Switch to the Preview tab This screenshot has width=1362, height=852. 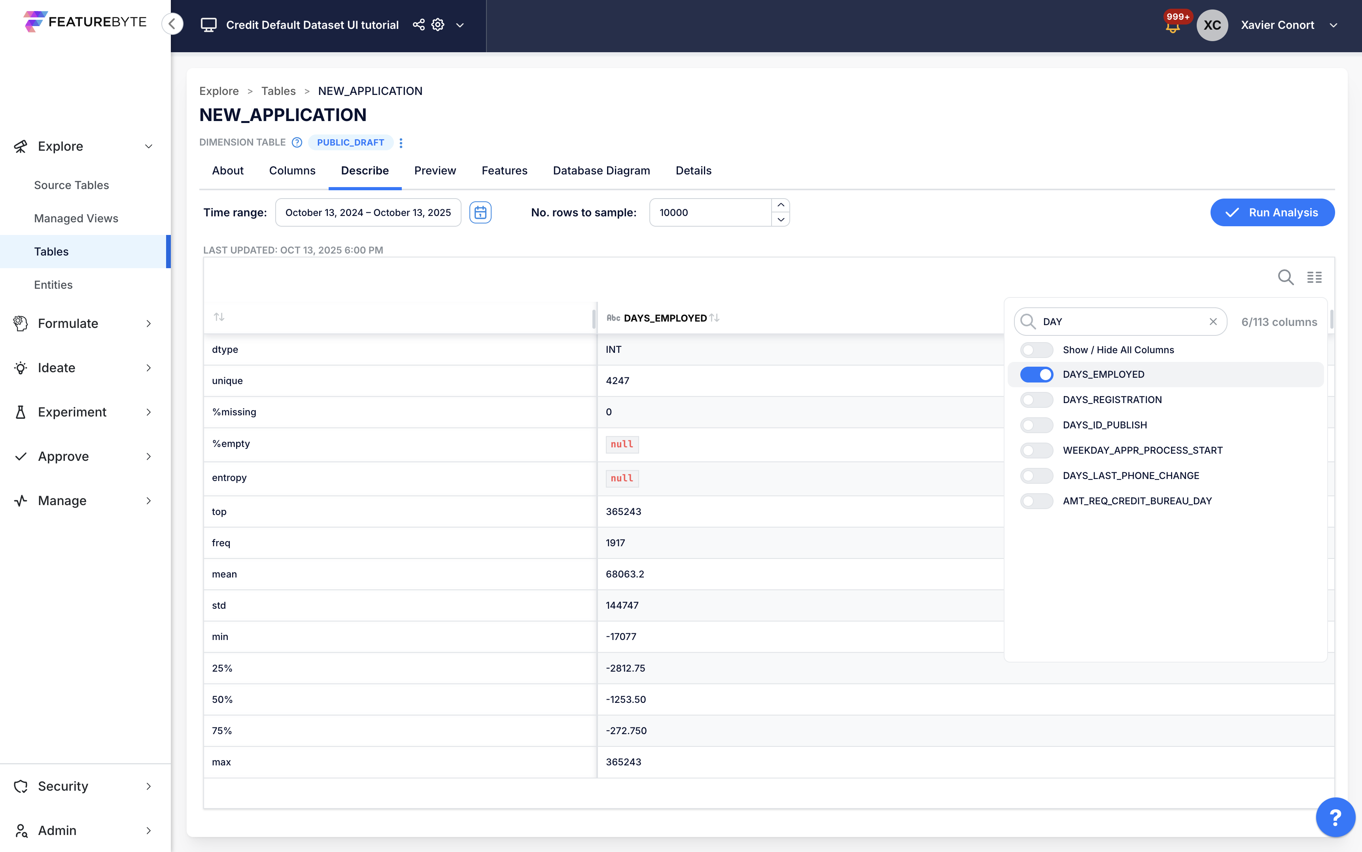[x=435, y=171]
